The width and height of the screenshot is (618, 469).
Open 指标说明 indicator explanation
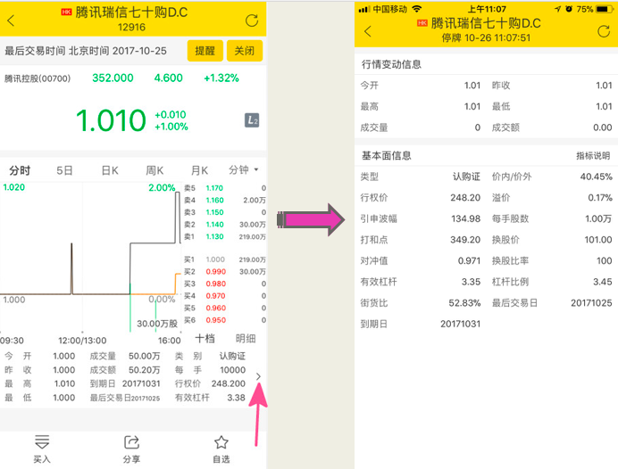tap(593, 156)
